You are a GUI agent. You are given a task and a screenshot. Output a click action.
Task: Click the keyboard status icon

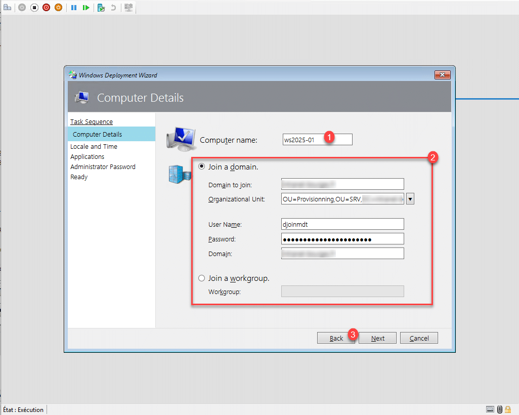click(x=490, y=409)
